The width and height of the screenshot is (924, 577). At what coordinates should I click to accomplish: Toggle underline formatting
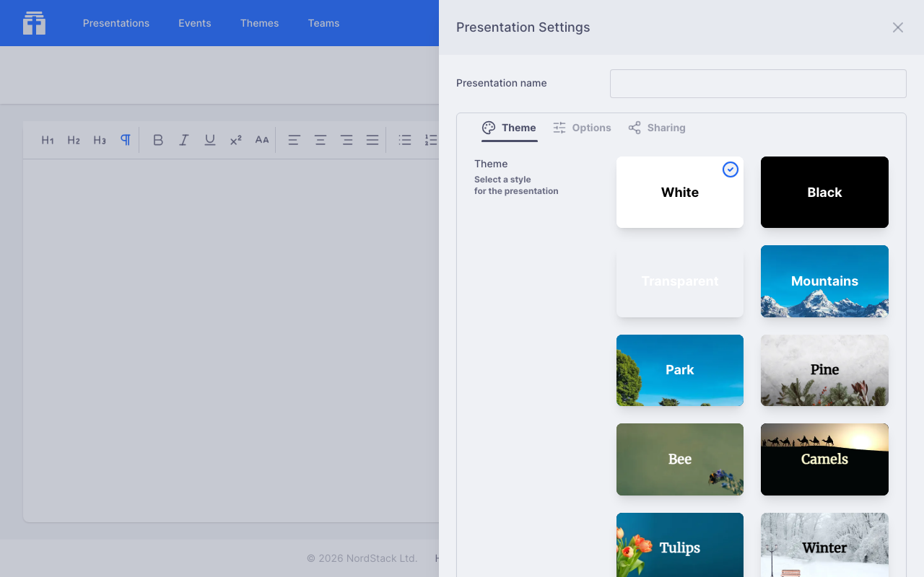pyautogui.click(x=210, y=140)
